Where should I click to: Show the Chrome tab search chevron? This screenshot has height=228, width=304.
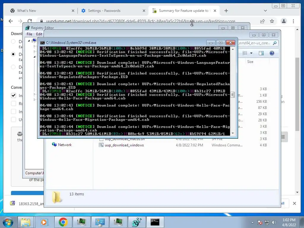tap(265, 11)
